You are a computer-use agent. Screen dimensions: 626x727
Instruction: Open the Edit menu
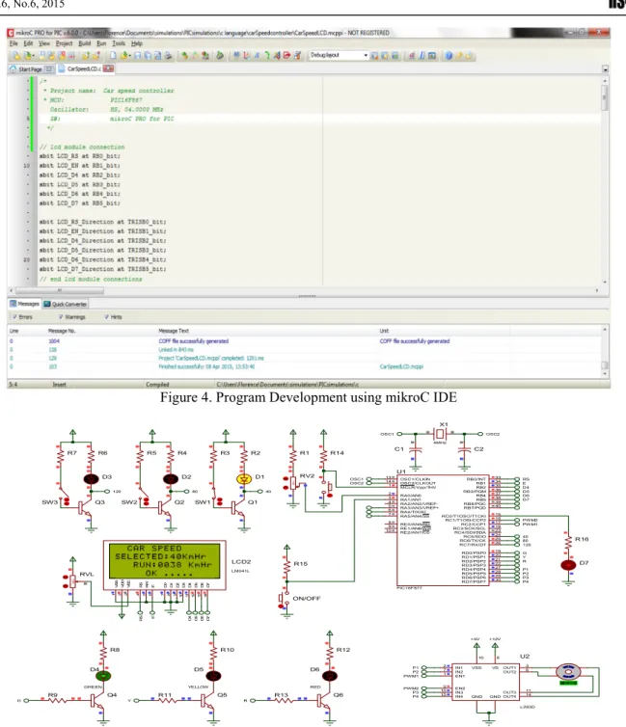tap(28, 43)
